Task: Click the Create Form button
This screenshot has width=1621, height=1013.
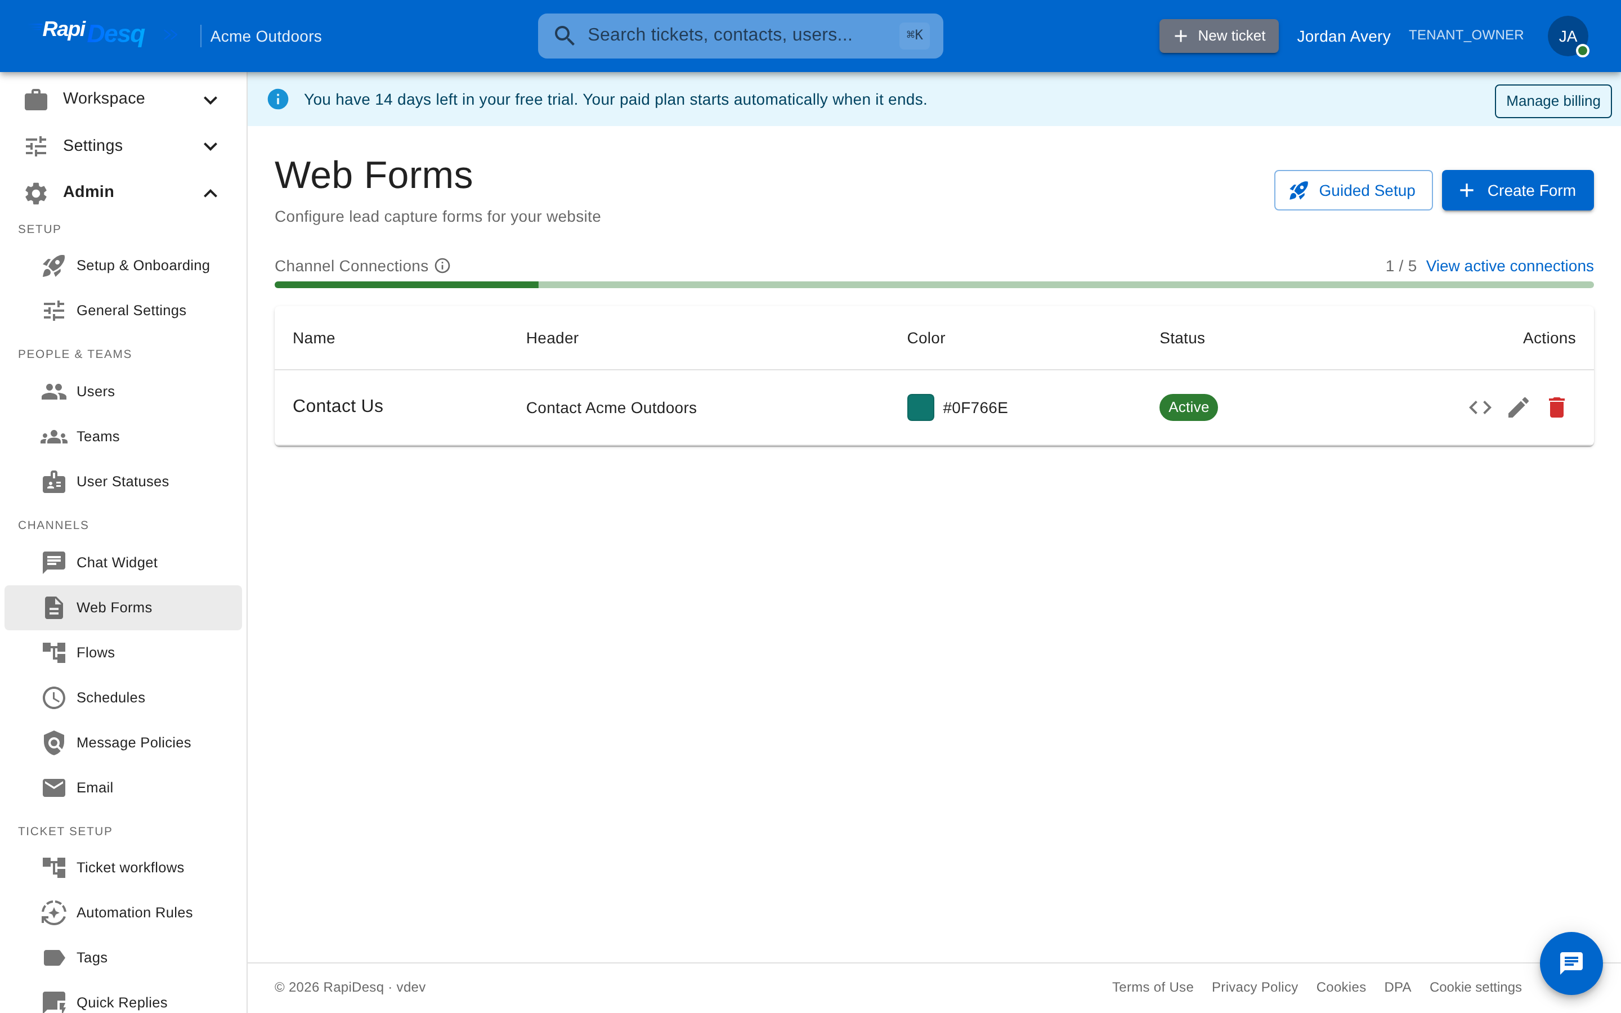Action: 1517,190
